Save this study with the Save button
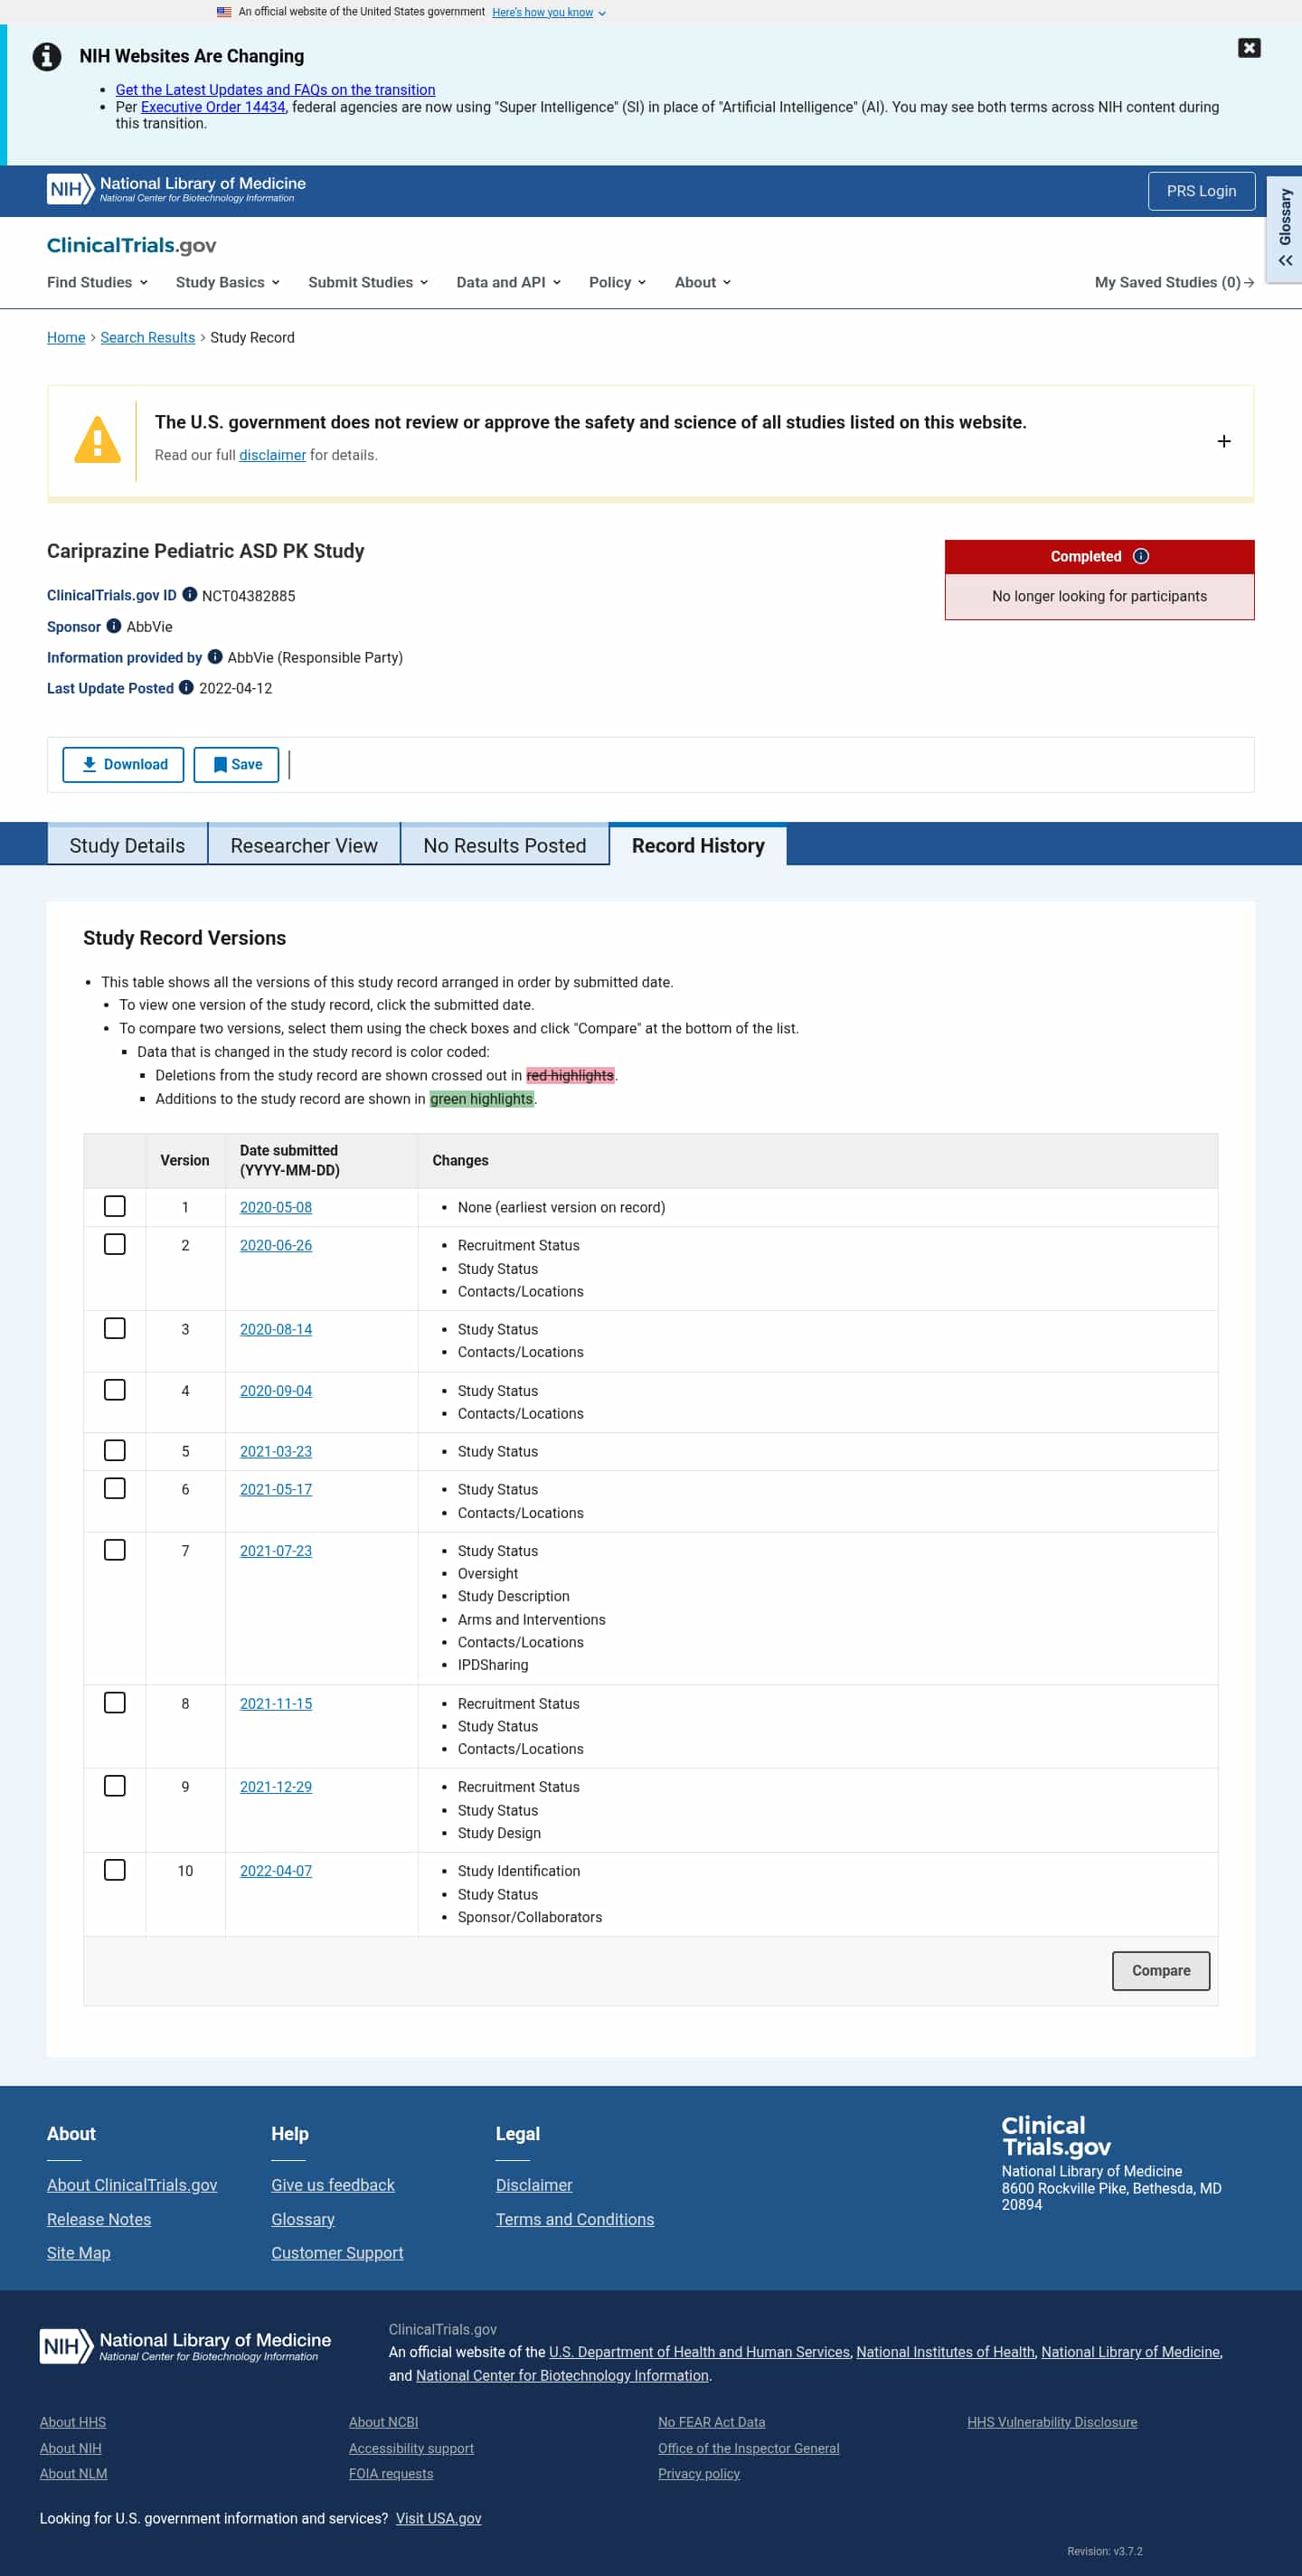 (236, 765)
